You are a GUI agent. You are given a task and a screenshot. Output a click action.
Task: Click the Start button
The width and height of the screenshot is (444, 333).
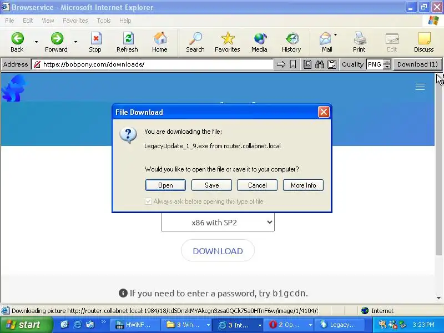26,325
